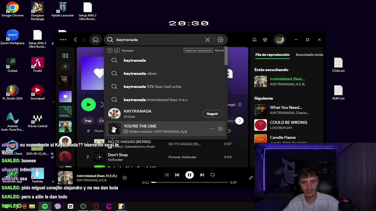Open Spotify Home
This screenshot has width=376, height=211.
[95, 40]
